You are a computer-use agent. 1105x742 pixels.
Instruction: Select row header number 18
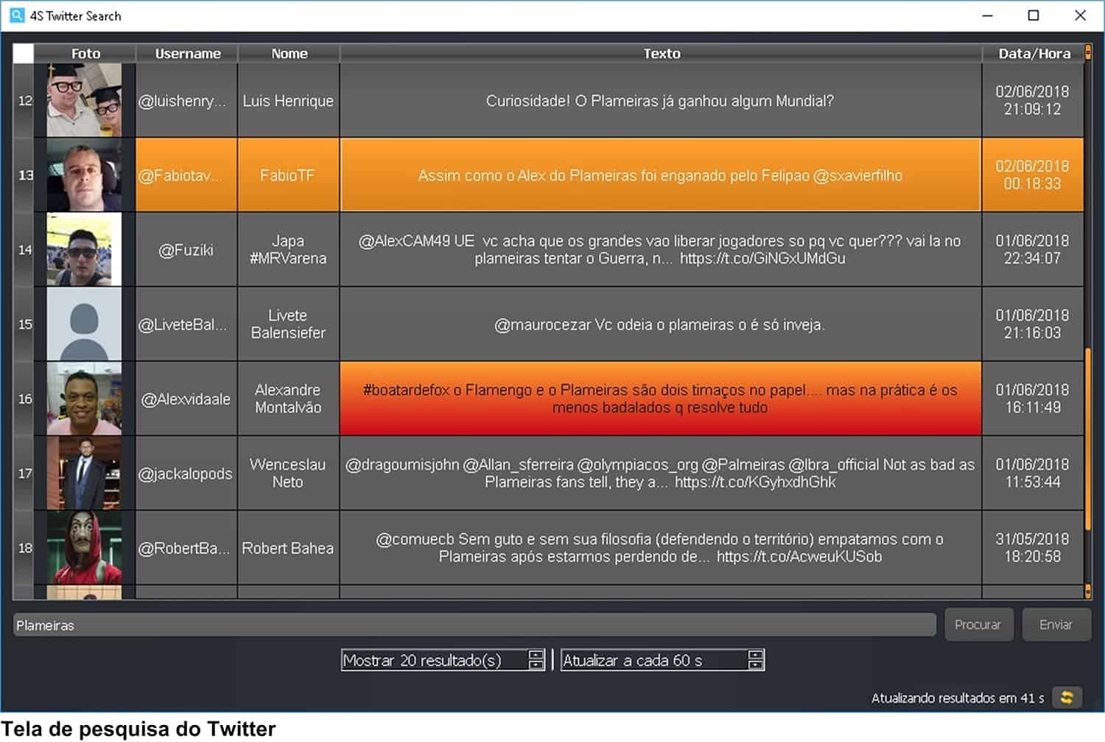[x=24, y=548]
